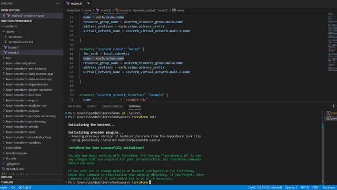337x190 pixels.
Task: Open learn-terraform-outputs folder
Action: coord(23,111)
